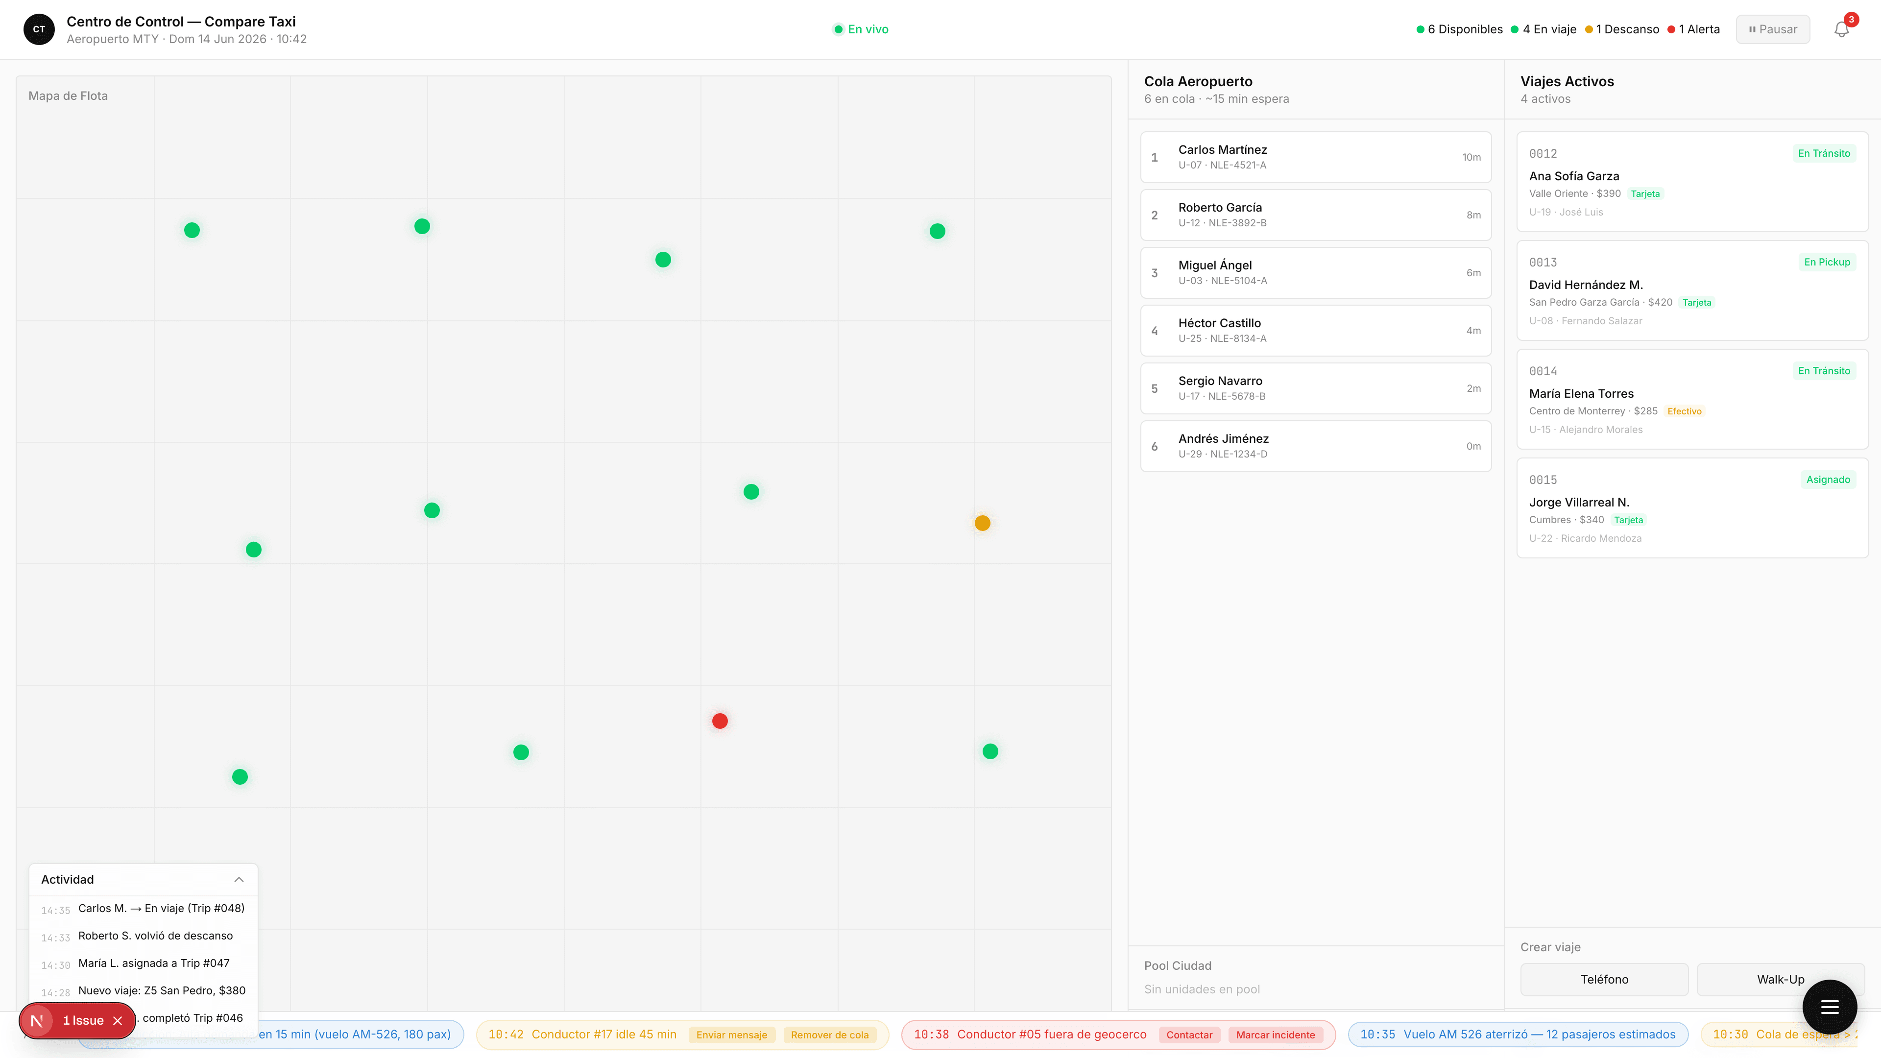1881x1058 pixels.
Task: Open Carlos Martínez queue entry
Action: [x=1315, y=157]
